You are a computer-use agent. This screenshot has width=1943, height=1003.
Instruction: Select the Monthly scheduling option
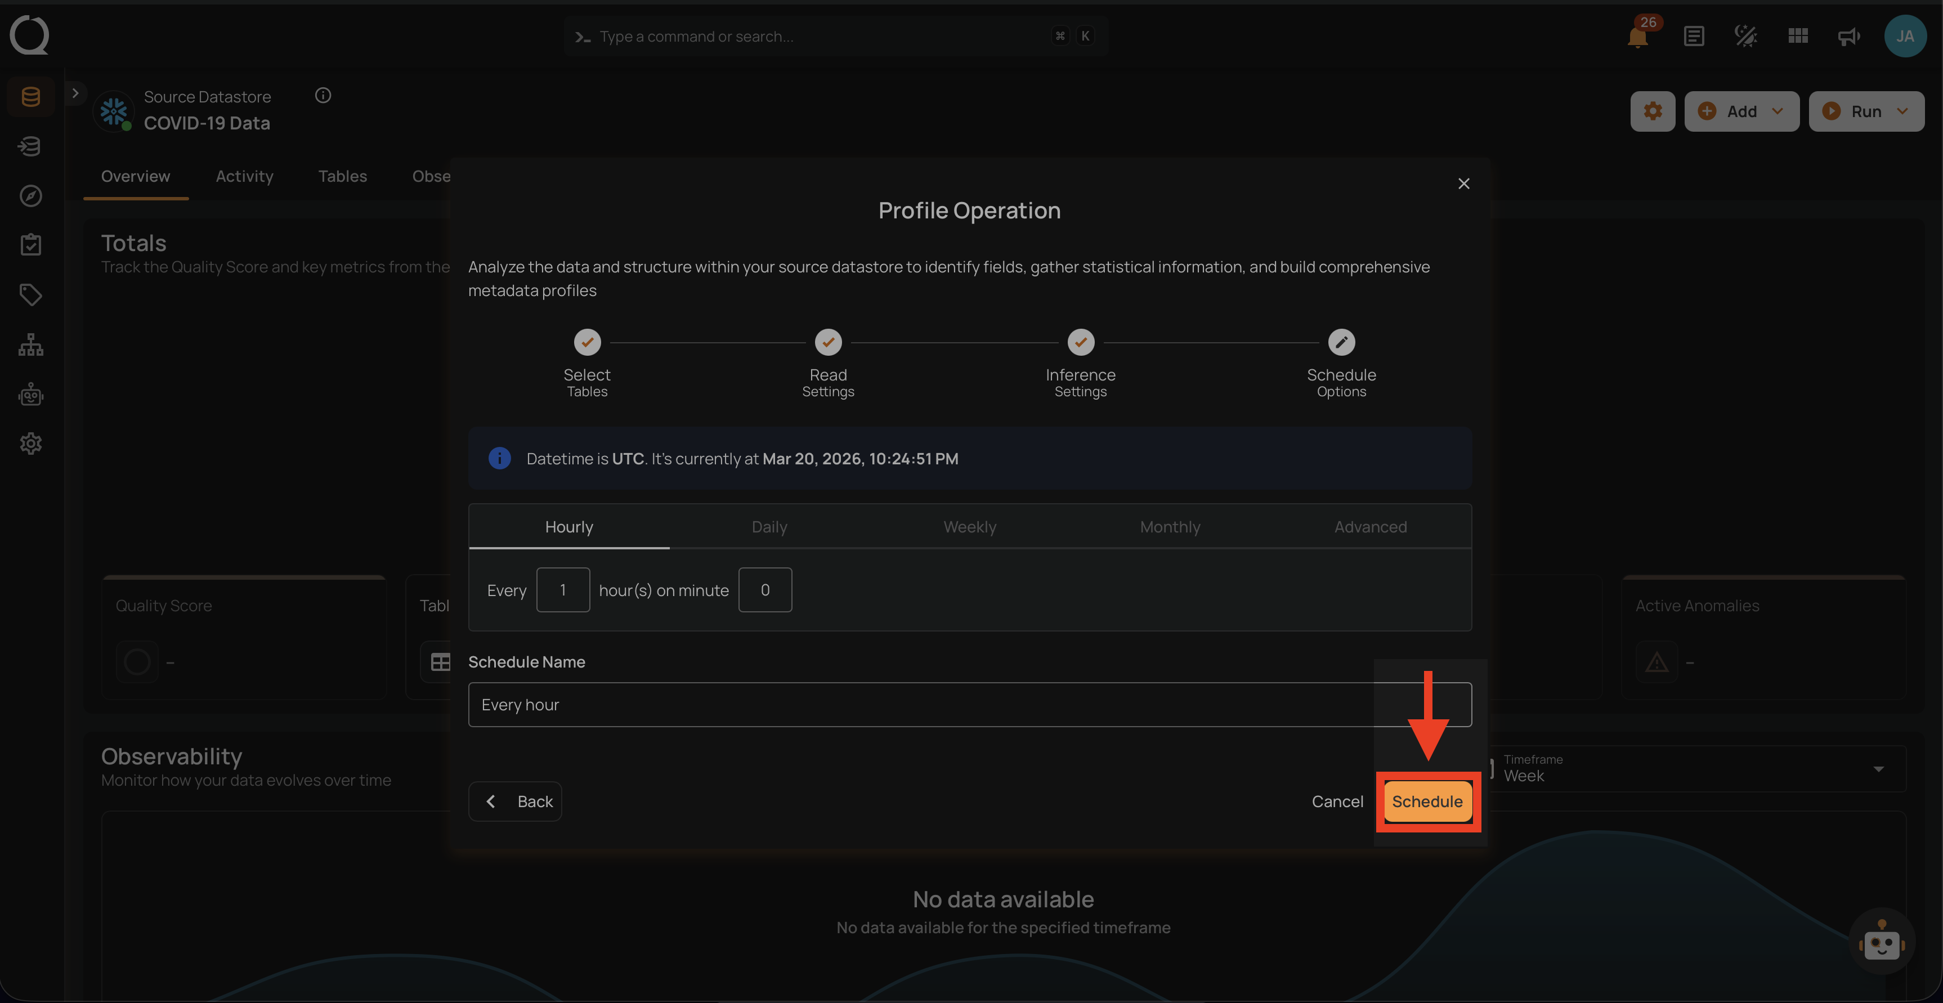pyautogui.click(x=1170, y=526)
